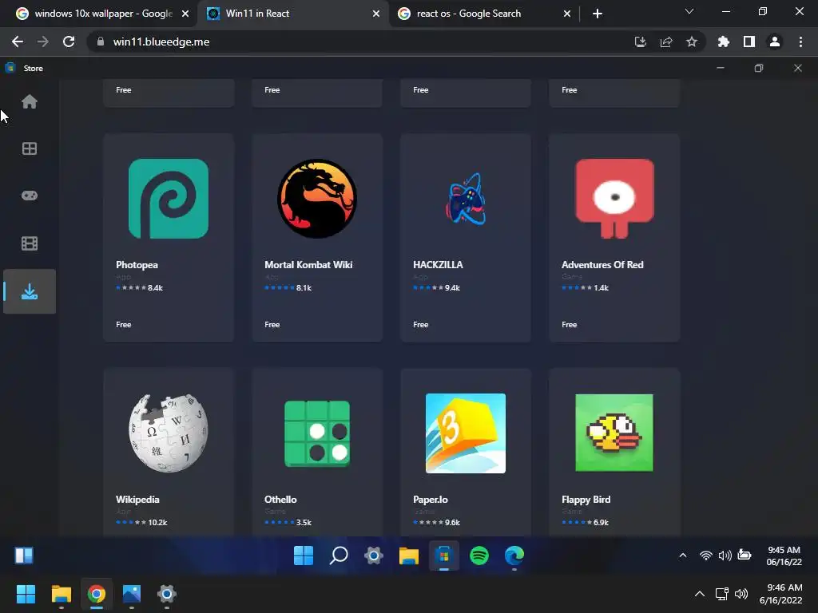Screen dimensions: 818x613
Task: Open the Win11 in React Search icon
Action: [x=339, y=556]
